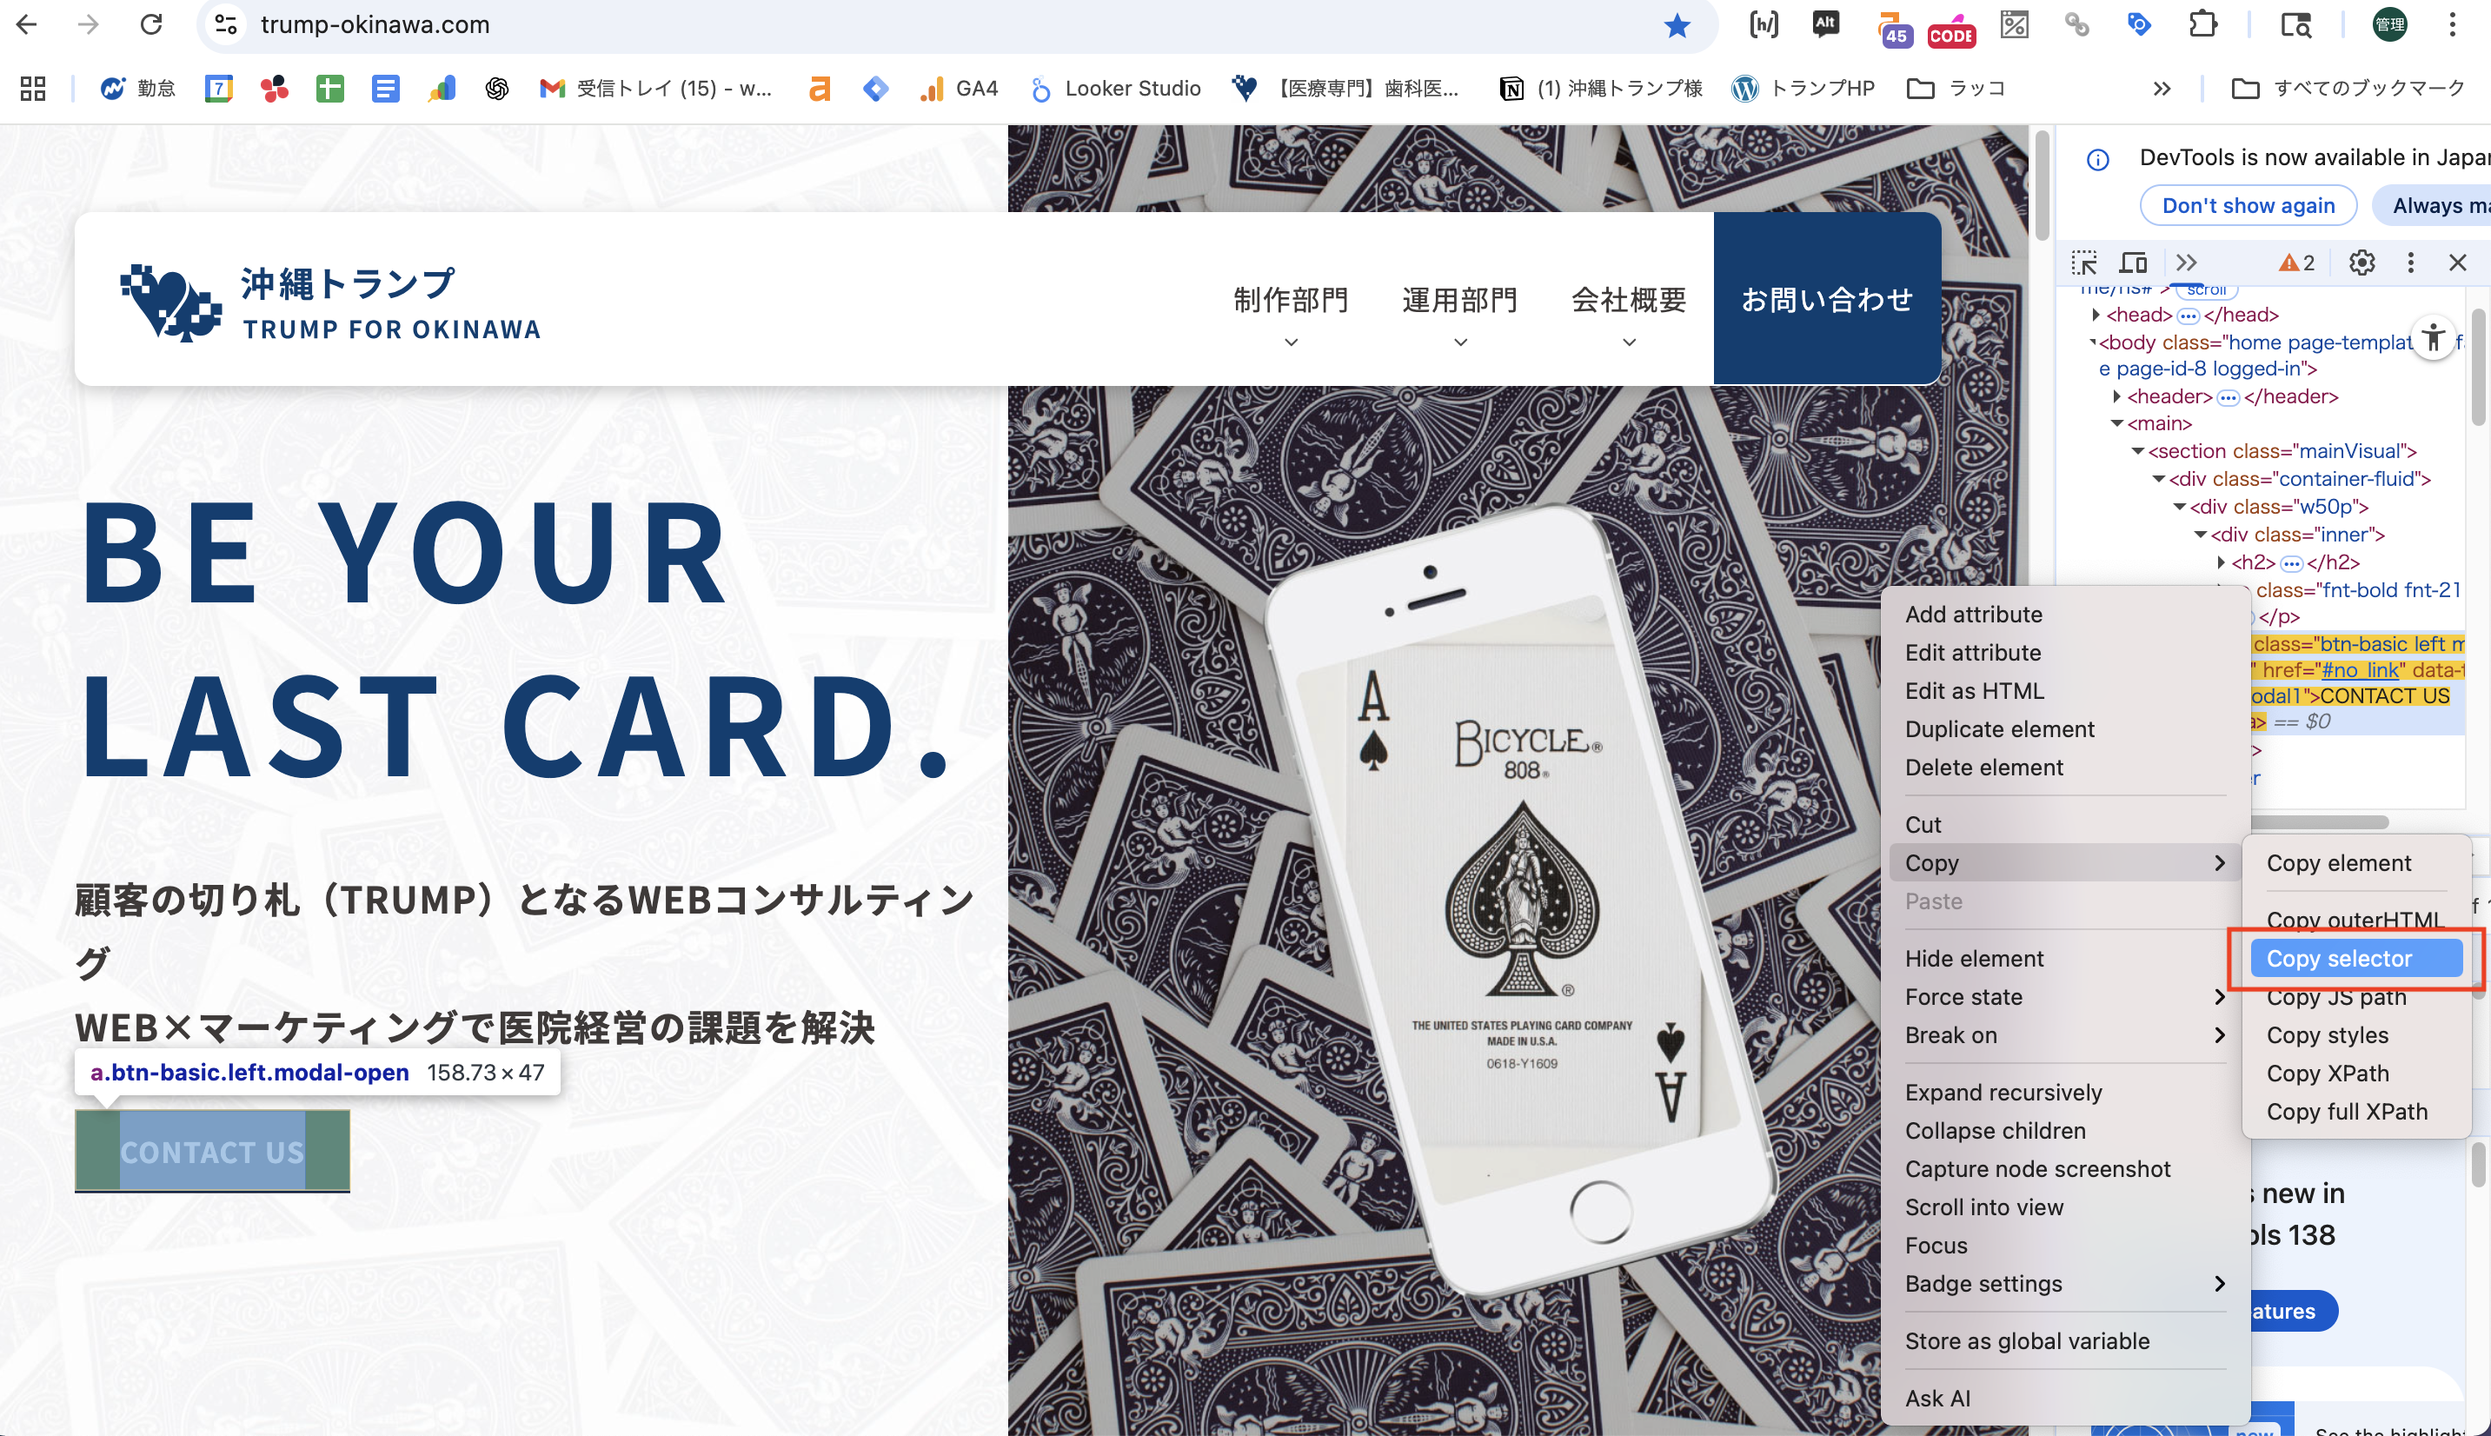Click the お問い合わせ contact button

[1826, 299]
